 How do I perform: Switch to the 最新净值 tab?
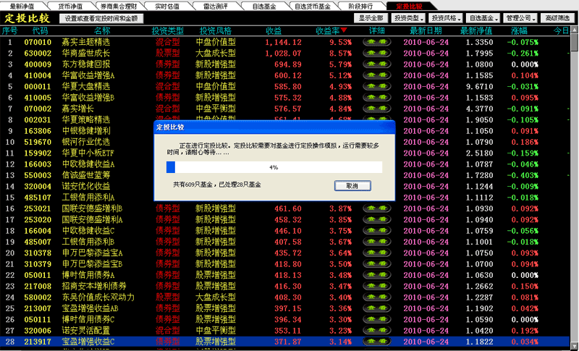tap(22, 6)
